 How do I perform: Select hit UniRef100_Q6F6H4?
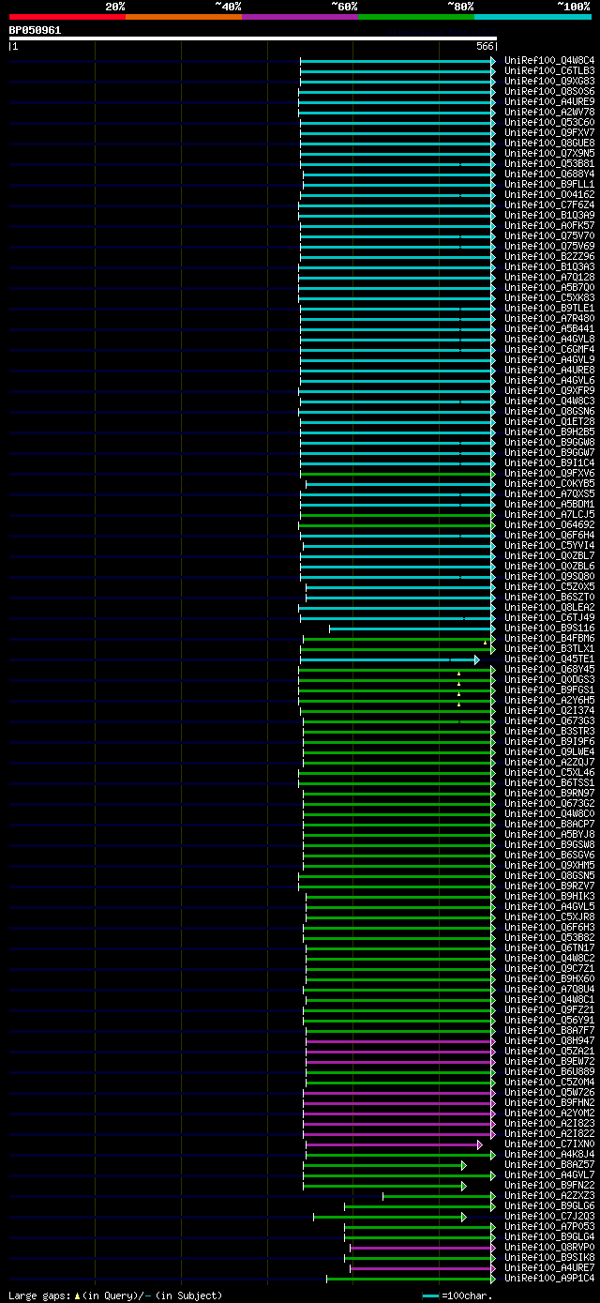549,535
